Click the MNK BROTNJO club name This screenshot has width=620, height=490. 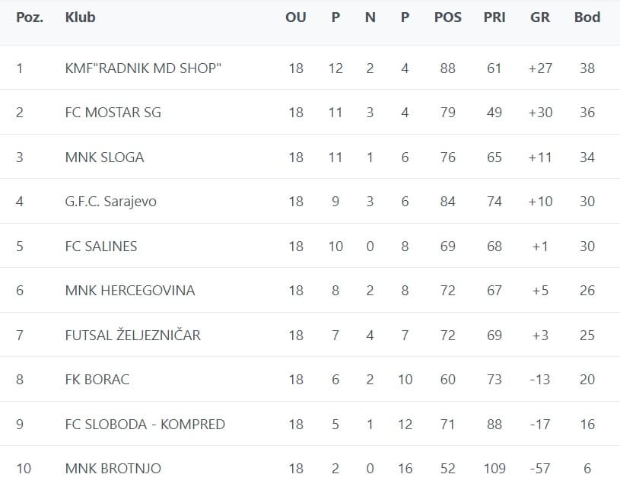[x=113, y=469]
